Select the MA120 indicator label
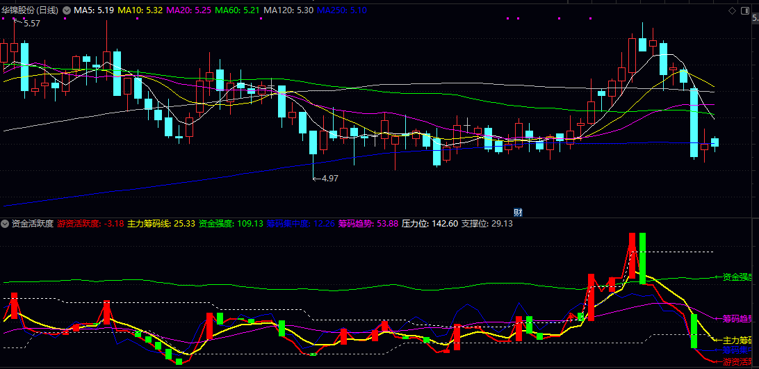 tap(288, 10)
